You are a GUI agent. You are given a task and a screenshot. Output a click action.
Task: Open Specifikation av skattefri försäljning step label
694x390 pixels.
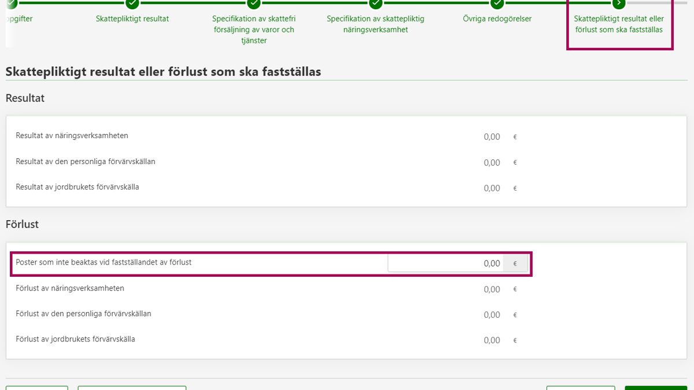coord(253,29)
